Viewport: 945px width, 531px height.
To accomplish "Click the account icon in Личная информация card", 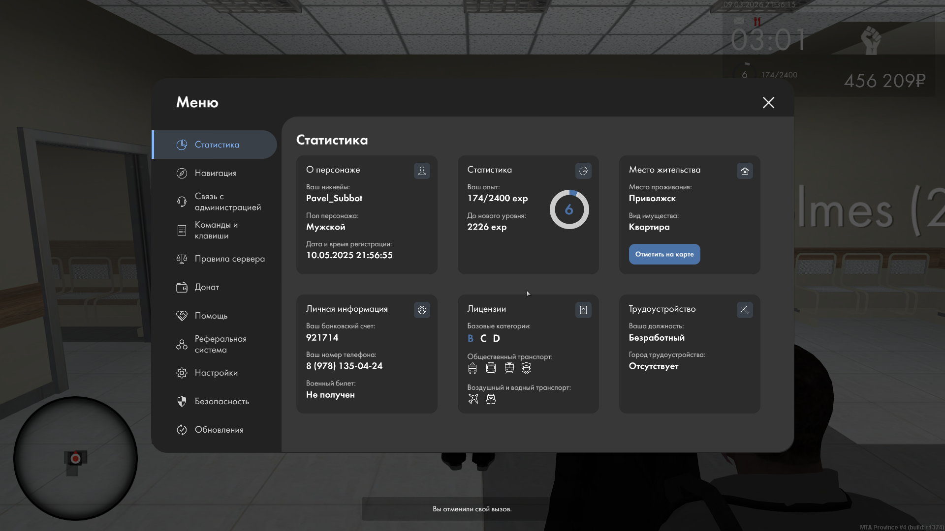I will pos(422,310).
